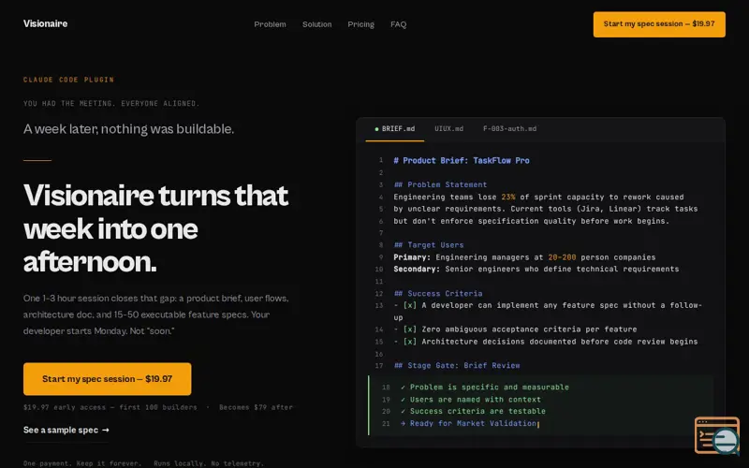Go to the Solution section
The image size is (749, 468).
(316, 24)
